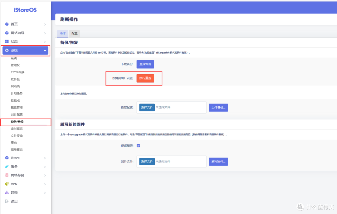This screenshot has height=214, width=337.
Task: Click 选择文件 for firmware upload
Action: 146,161
